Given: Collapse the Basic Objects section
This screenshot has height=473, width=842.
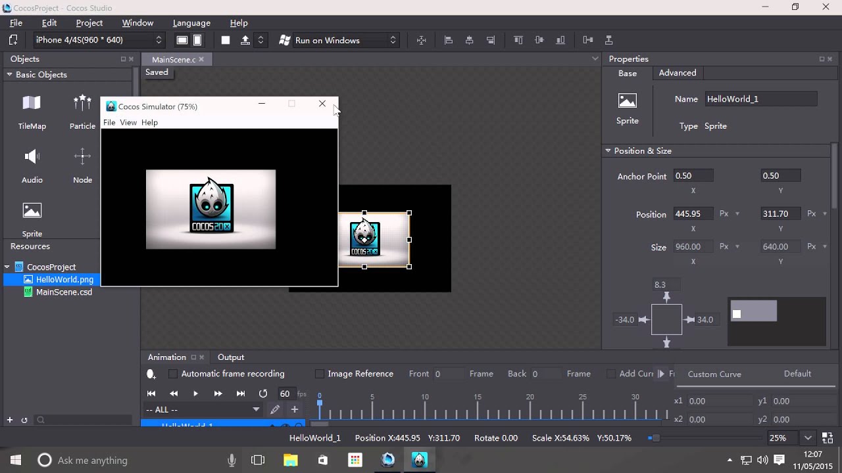Looking at the screenshot, I should (x=10, y=74).
